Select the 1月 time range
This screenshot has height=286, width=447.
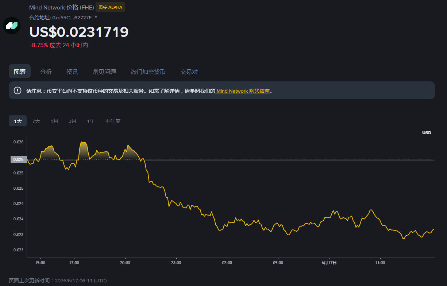pos(54,121)
